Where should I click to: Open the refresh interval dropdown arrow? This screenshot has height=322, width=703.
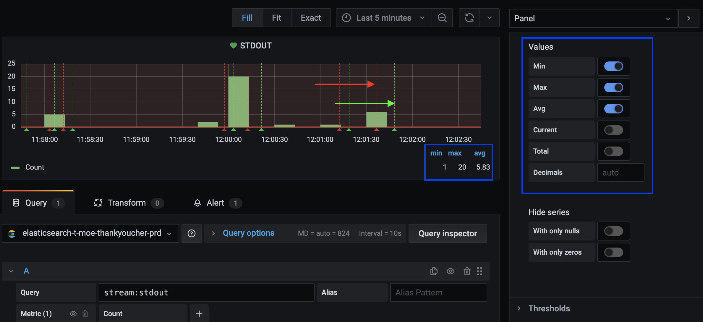tap(490, 18)
